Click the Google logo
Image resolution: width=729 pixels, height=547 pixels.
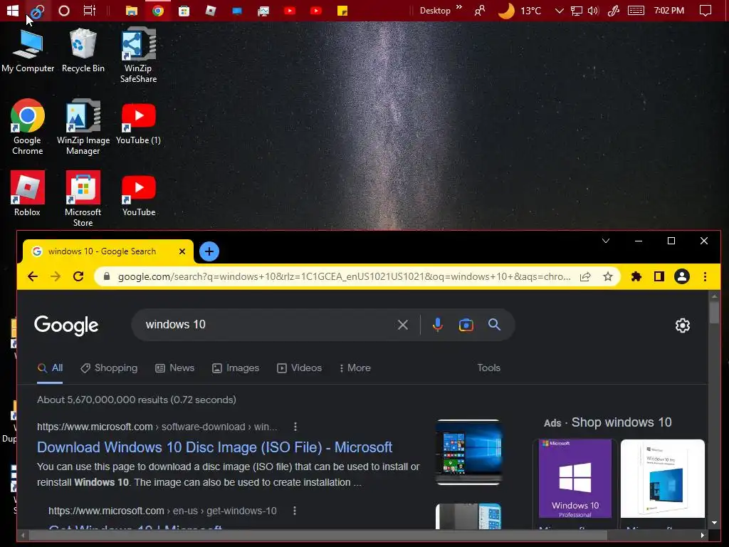[66, 325]
